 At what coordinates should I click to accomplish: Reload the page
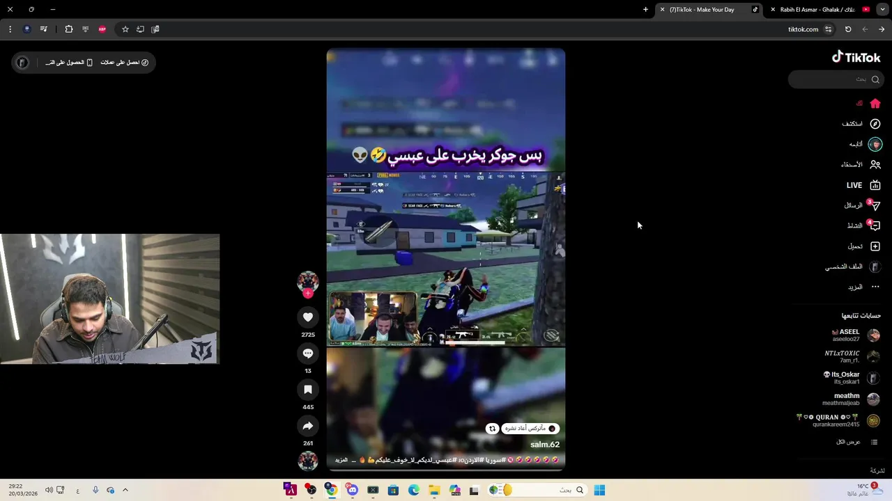pos(848,29)
